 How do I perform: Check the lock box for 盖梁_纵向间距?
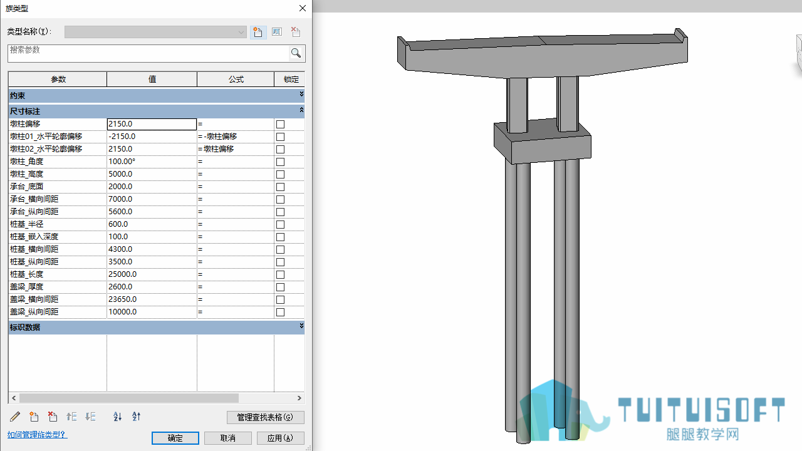point(280,312)
